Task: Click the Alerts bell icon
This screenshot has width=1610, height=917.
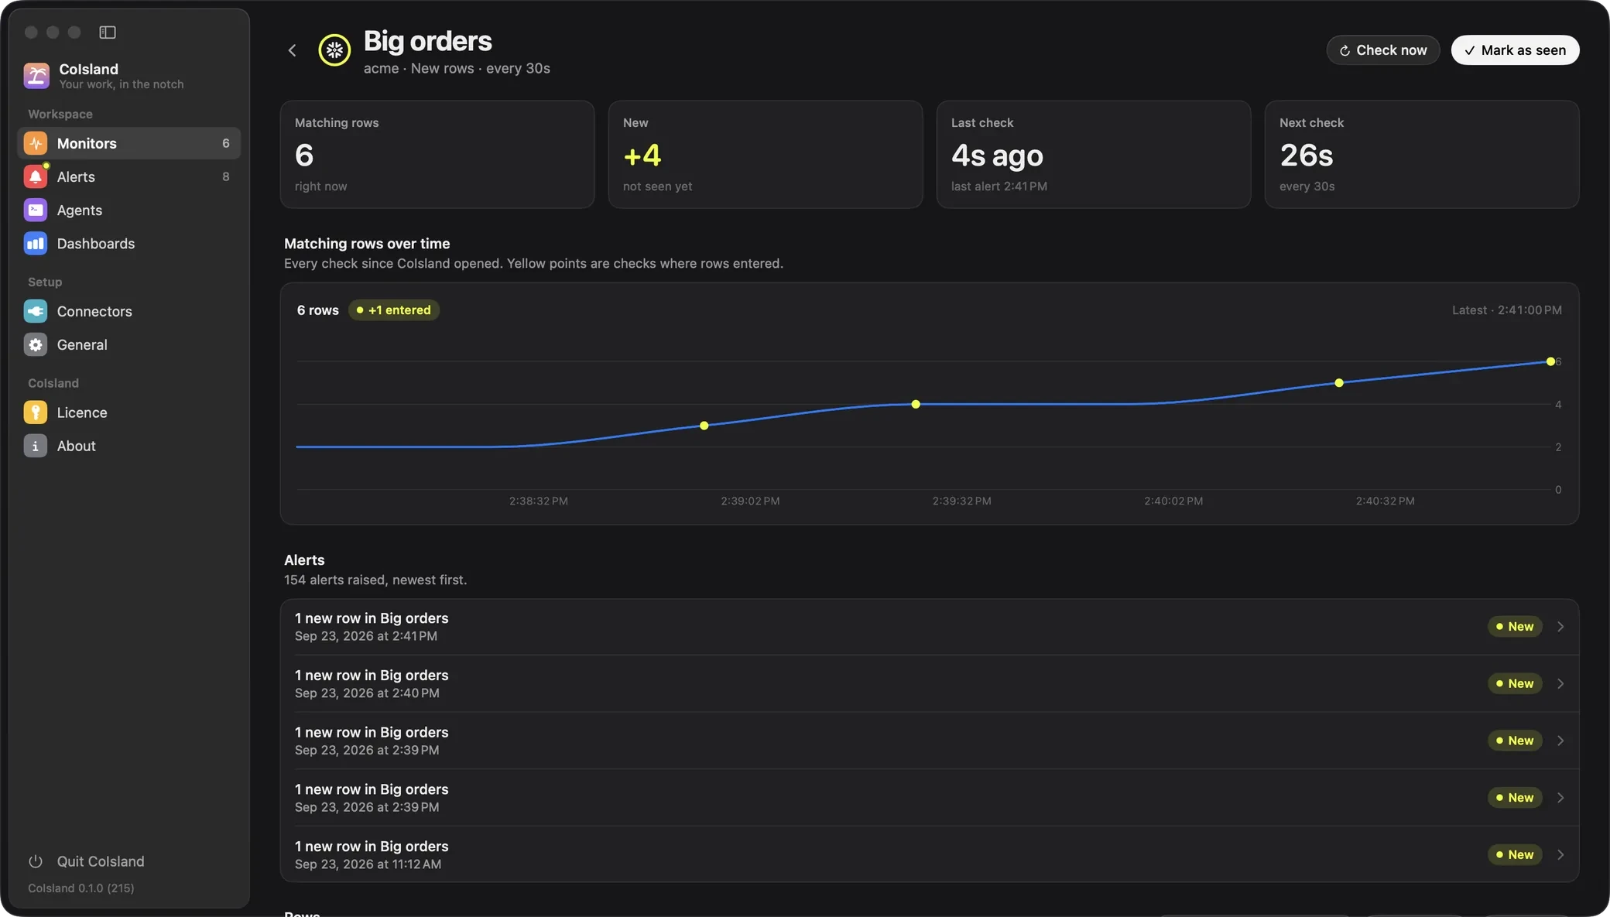Action: tap(36, 176)
